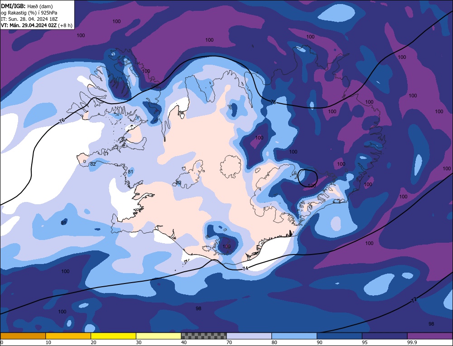This screenshot has height=346, width=453.
Task: Click the '10' tick label on the legend
Action: [x=48, y=342]
